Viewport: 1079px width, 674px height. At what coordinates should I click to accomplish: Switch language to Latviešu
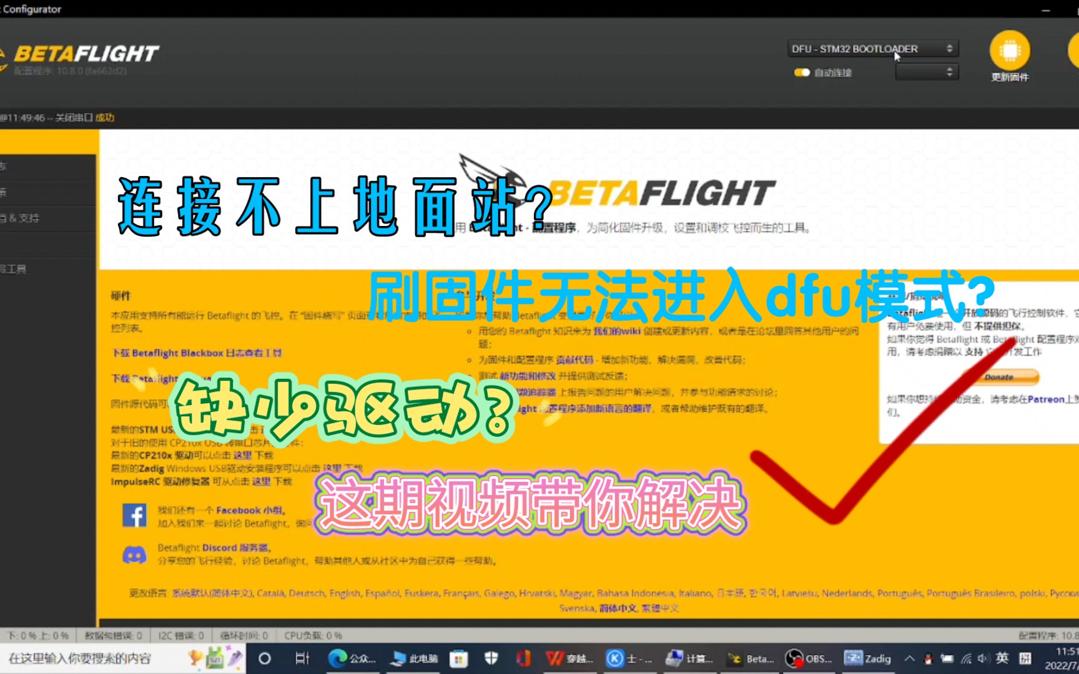(x=799, y=593)
